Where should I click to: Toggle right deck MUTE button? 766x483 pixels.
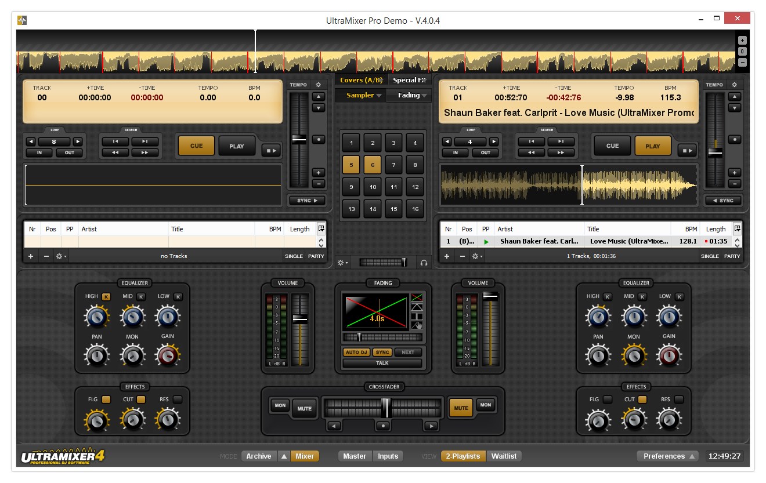coord(461,408)
